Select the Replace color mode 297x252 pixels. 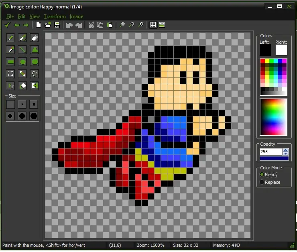click(x=270, y=183)
